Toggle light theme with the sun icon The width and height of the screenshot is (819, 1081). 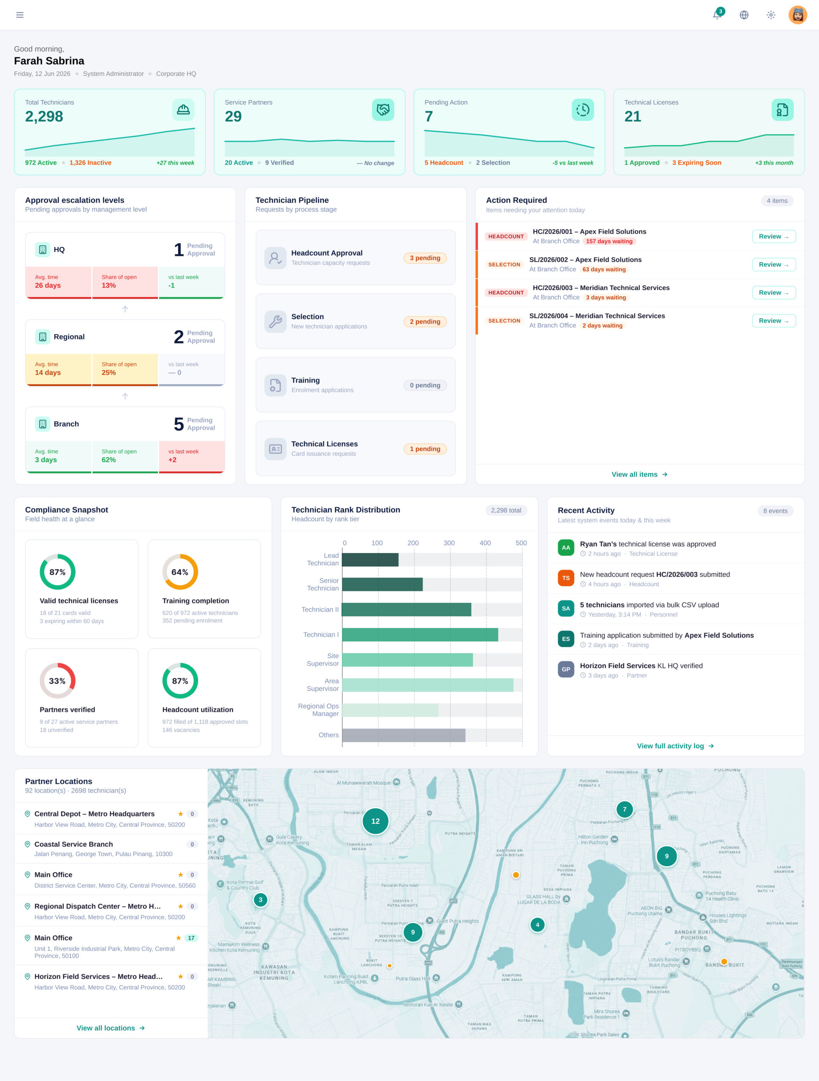770,15
